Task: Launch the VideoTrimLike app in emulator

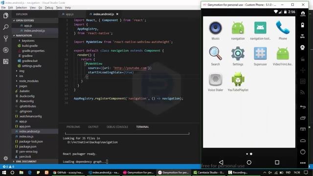Action: click(283, 56)
